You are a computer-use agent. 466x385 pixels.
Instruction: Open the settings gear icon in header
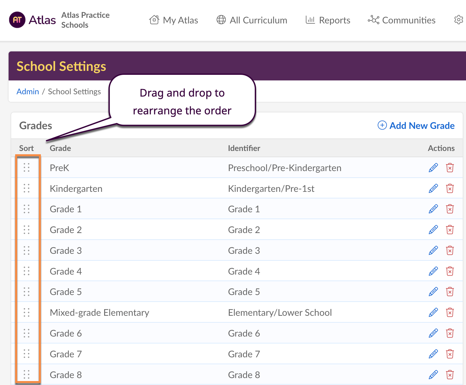point(458,20)
